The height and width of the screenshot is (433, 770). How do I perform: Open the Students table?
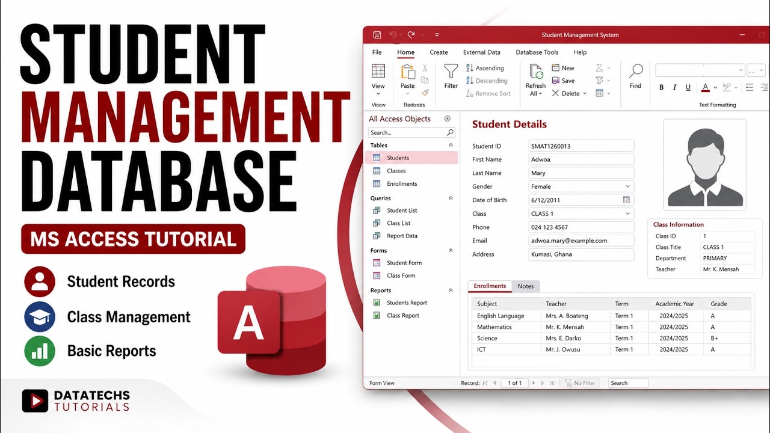[411, 158]
